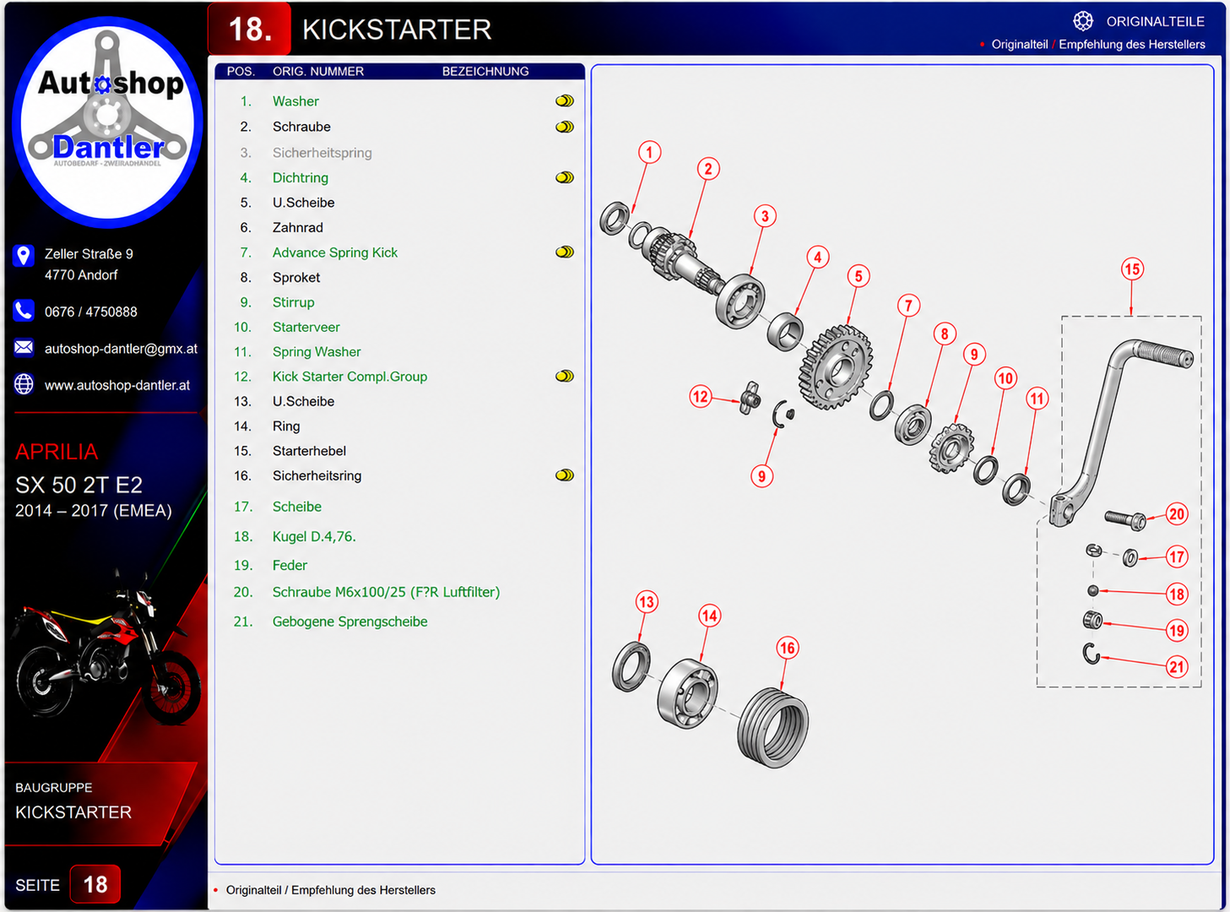Select U.Scheibe at position 13

[304, 402]
